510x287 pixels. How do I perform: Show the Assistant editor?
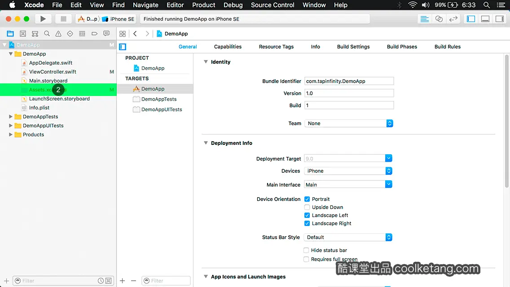tap(439, 19)
